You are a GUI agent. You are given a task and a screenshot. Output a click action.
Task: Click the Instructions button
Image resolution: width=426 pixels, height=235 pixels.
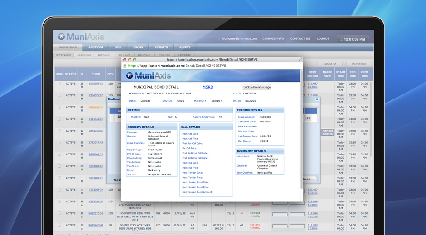[359, 64]
